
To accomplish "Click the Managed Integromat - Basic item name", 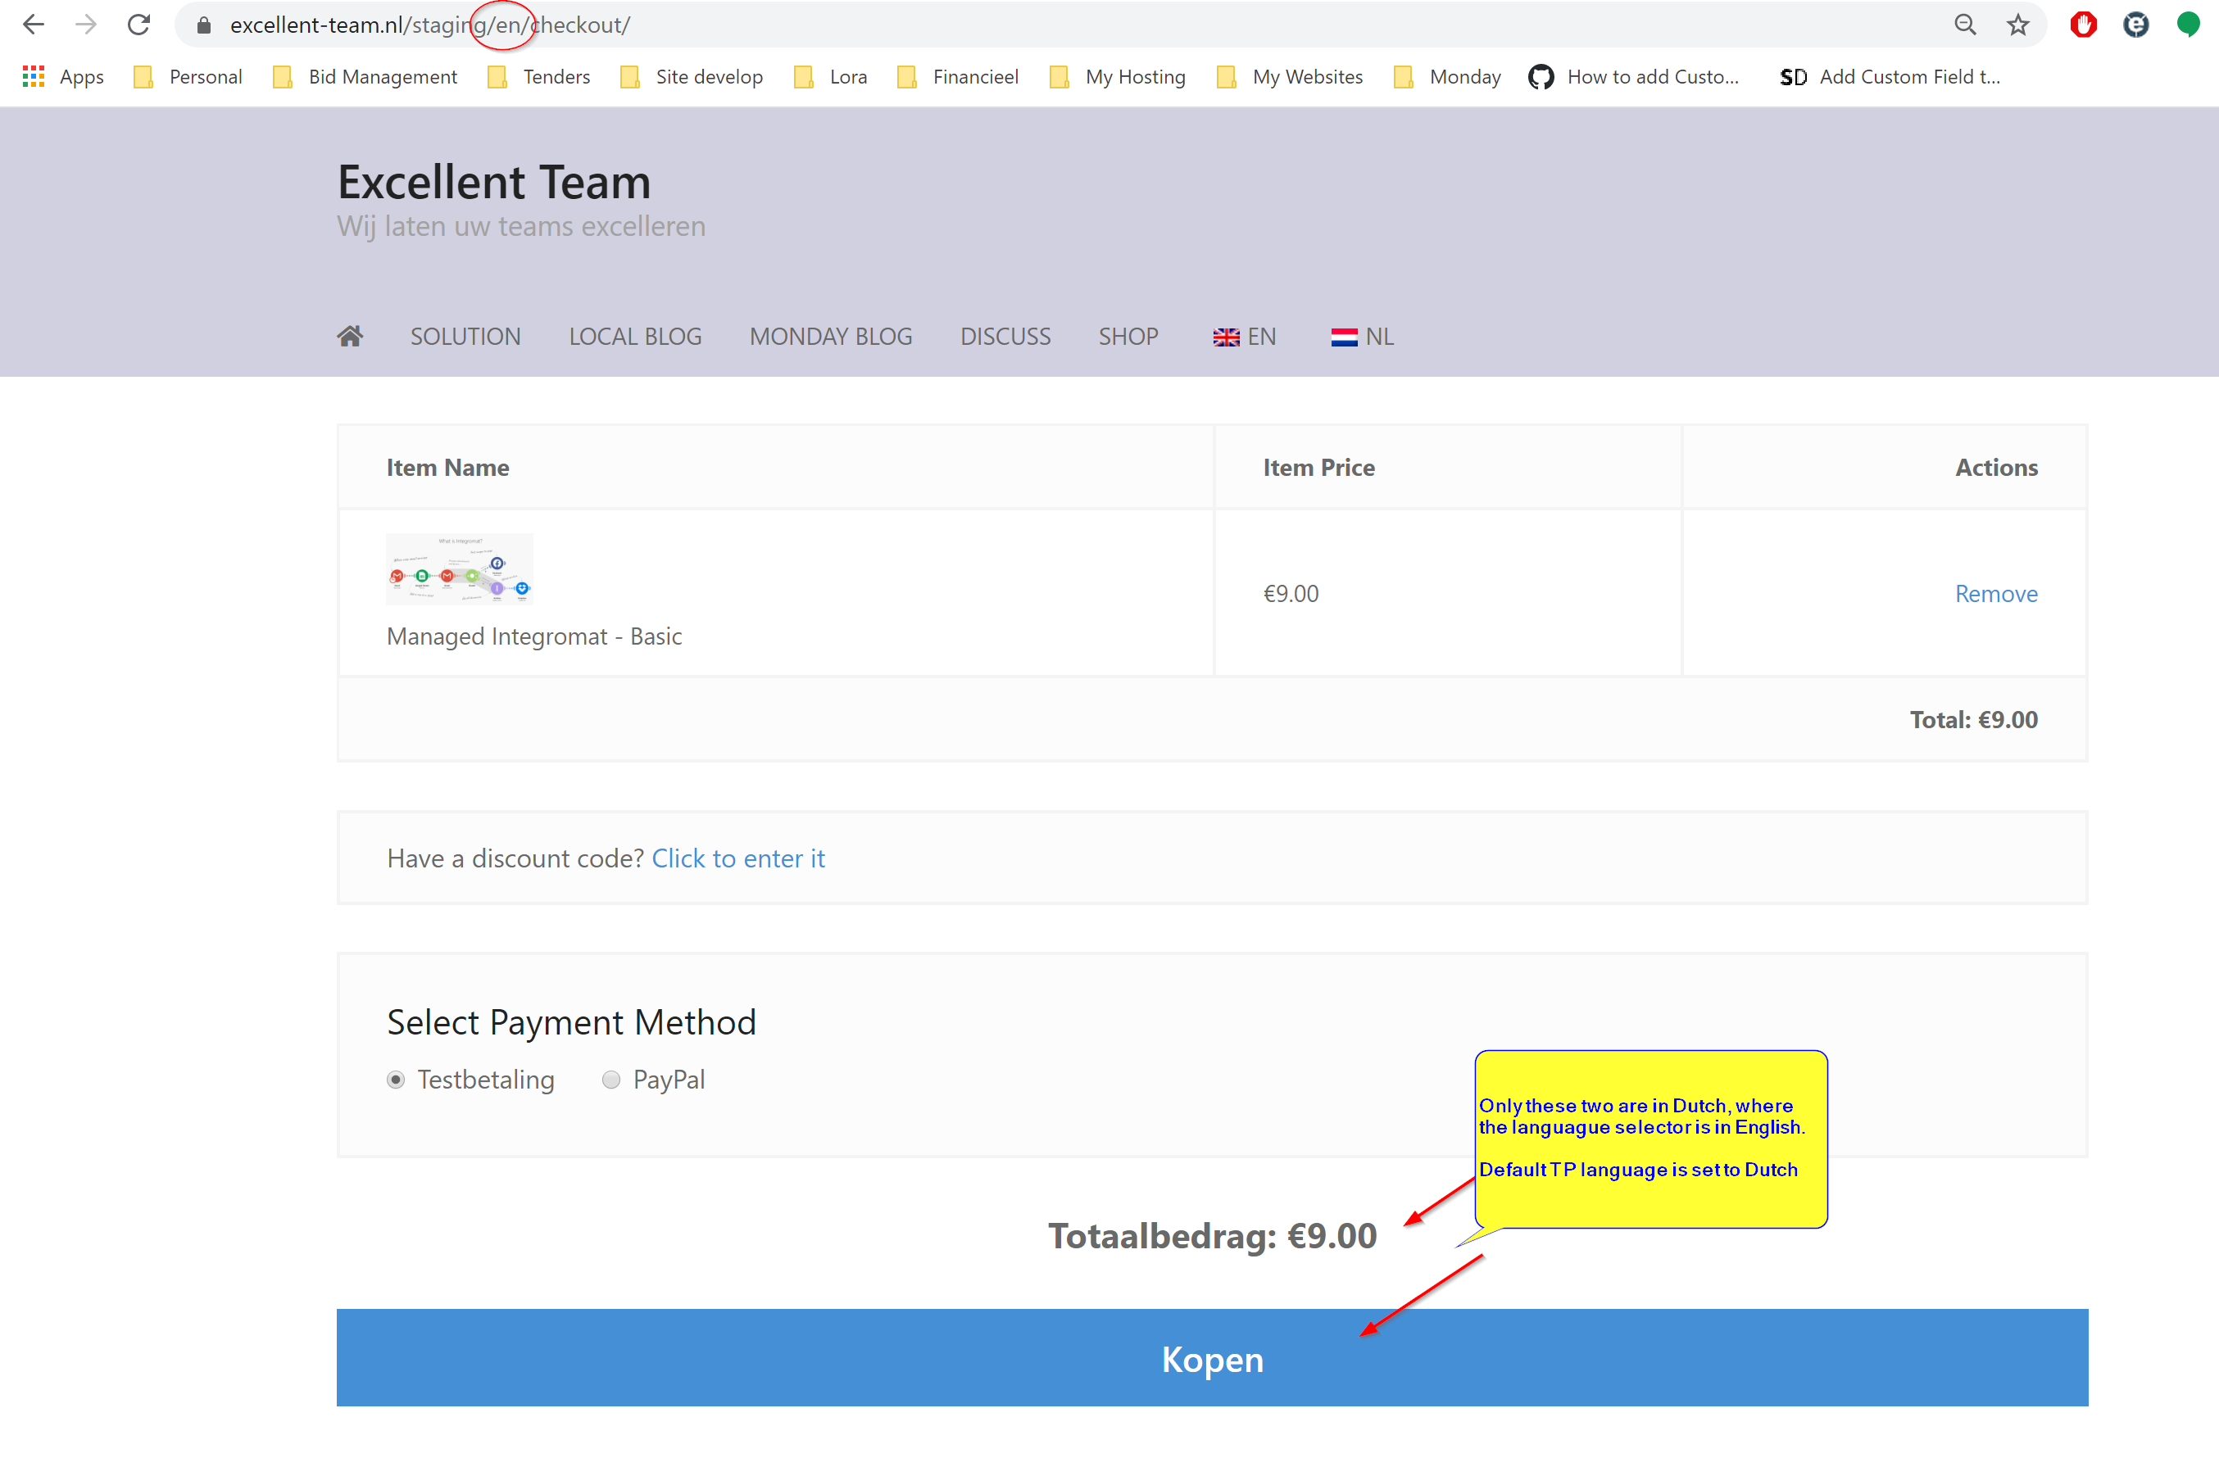I will pyautogui.click(x=534, y=636).
